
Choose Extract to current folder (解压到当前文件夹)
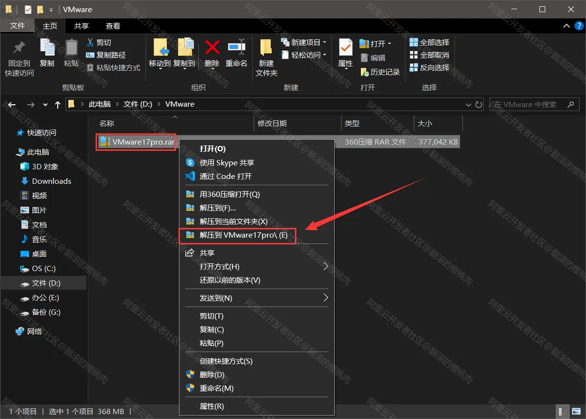(x=257, y=221)
